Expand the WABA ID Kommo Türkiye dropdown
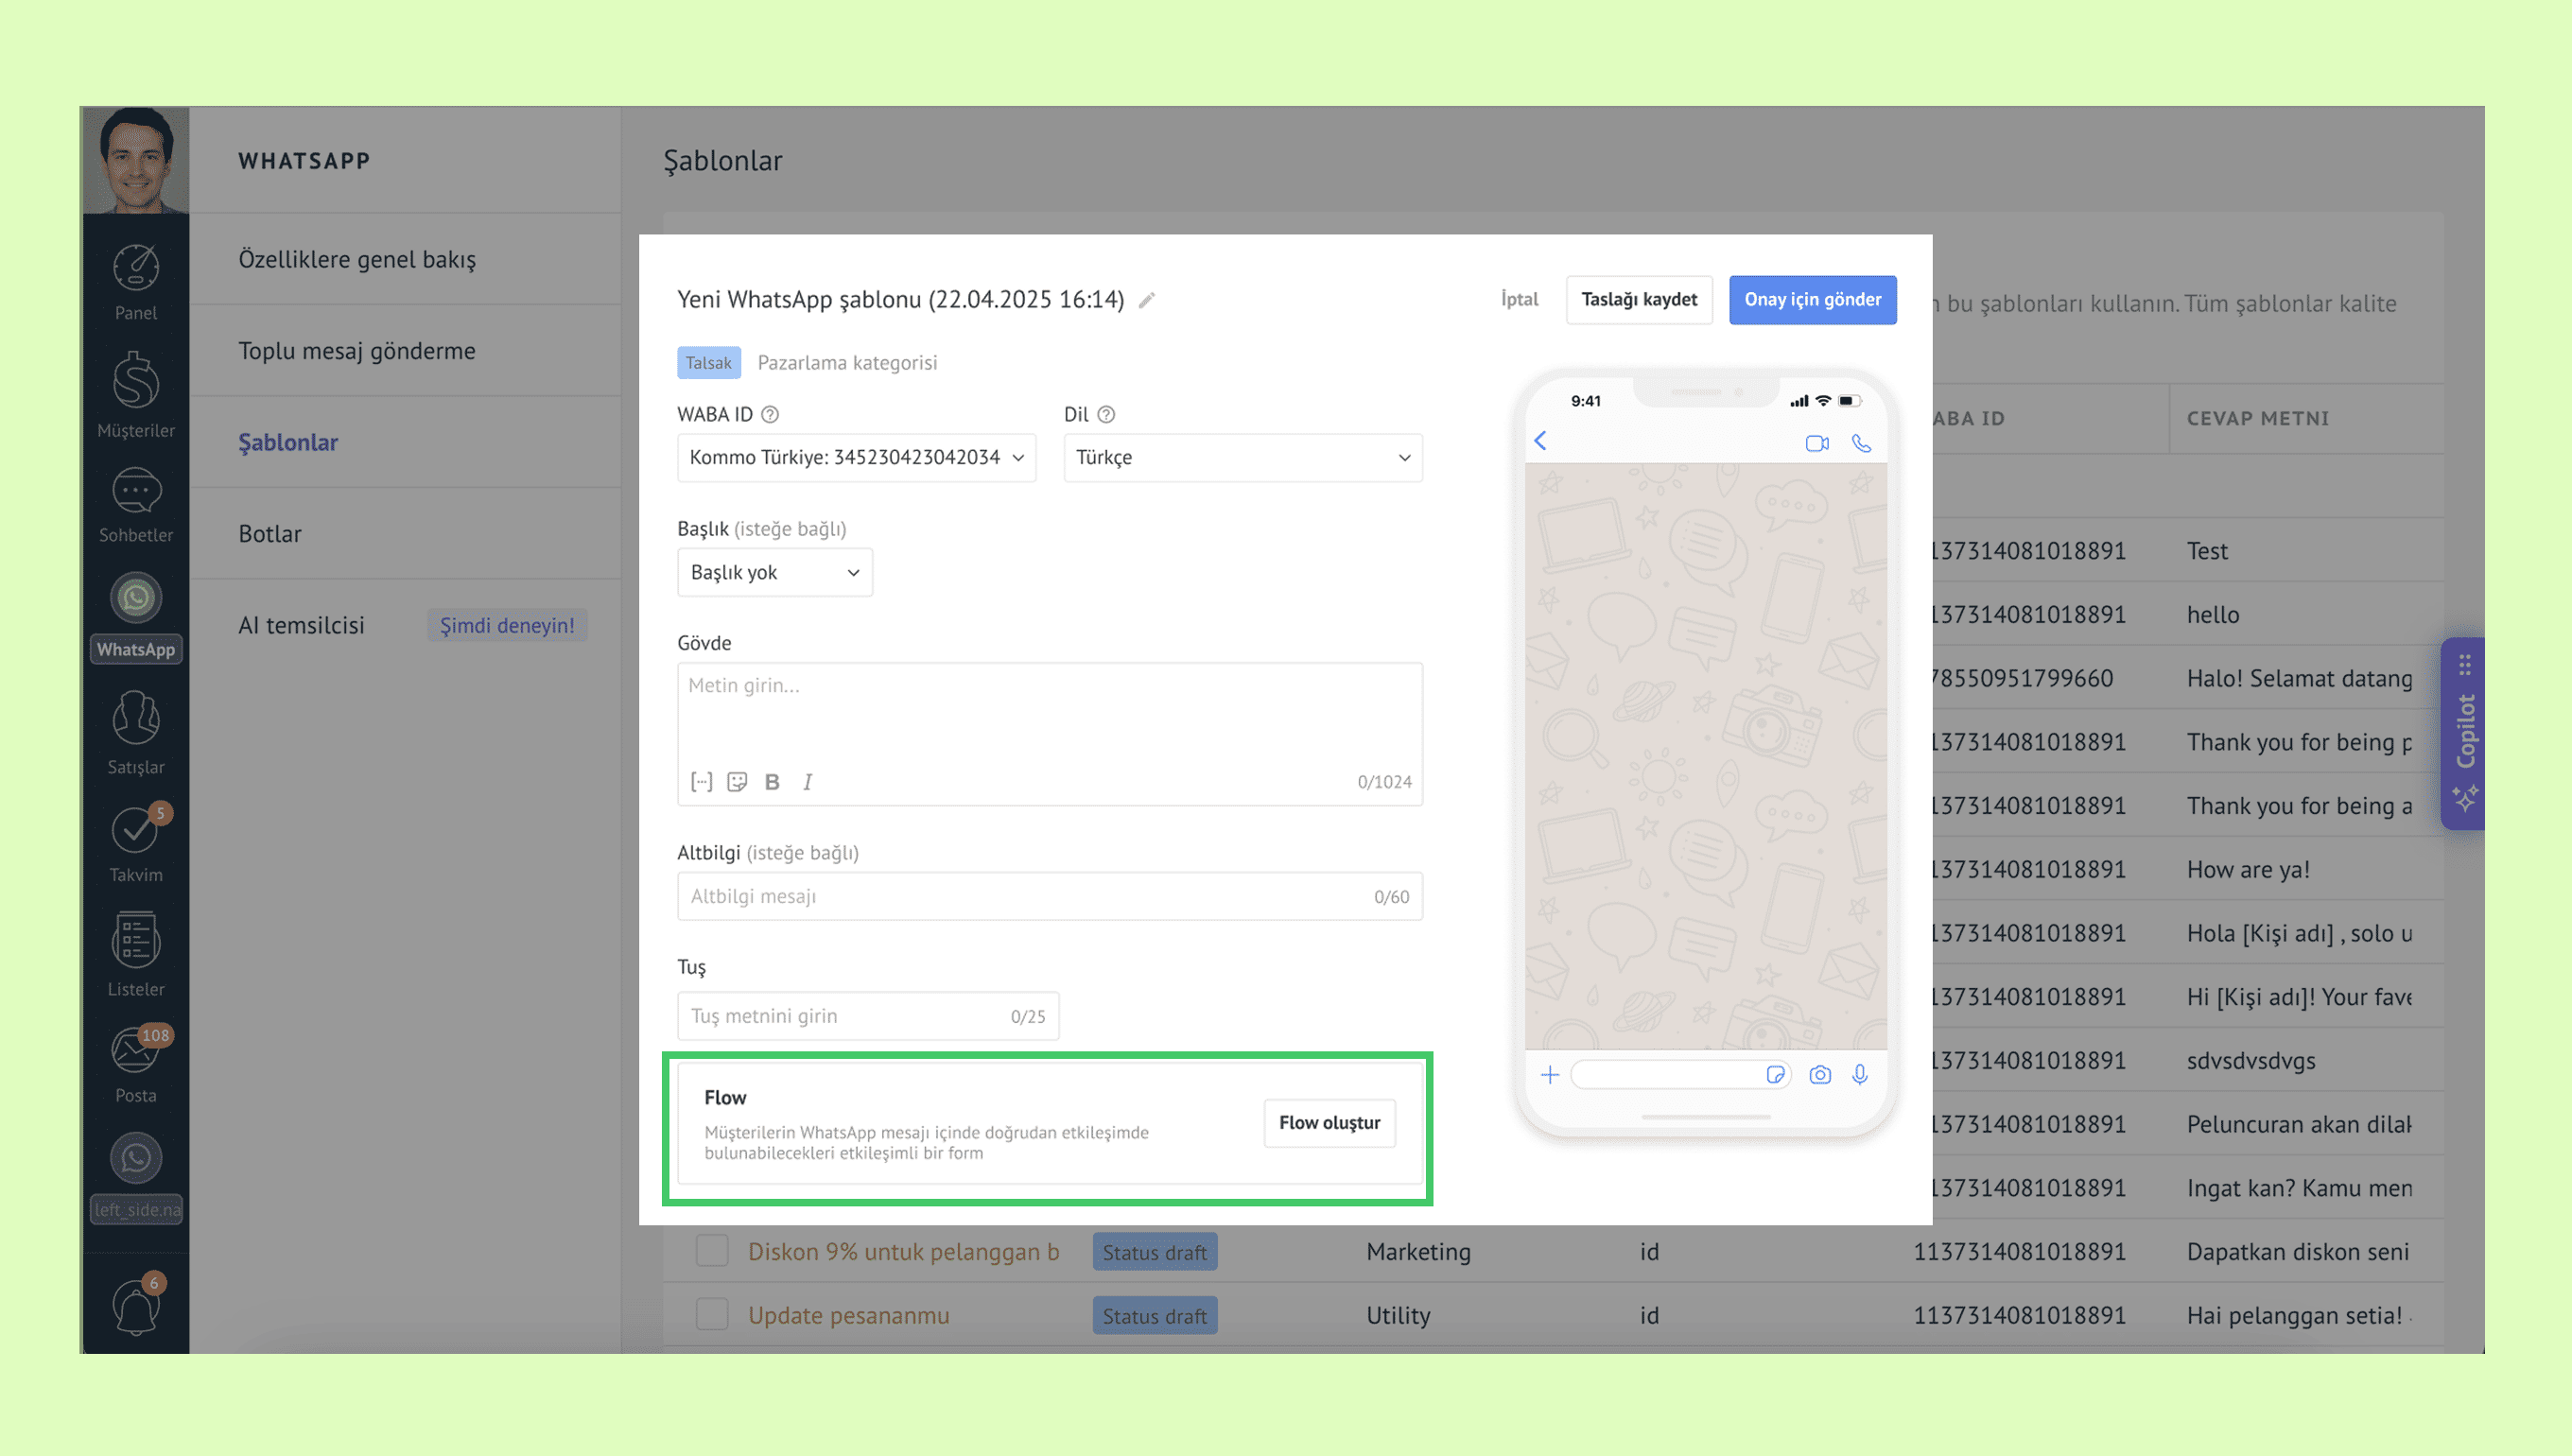Image resolution: width=2572 pixels, height=1456 pixels. click(856, 458)
